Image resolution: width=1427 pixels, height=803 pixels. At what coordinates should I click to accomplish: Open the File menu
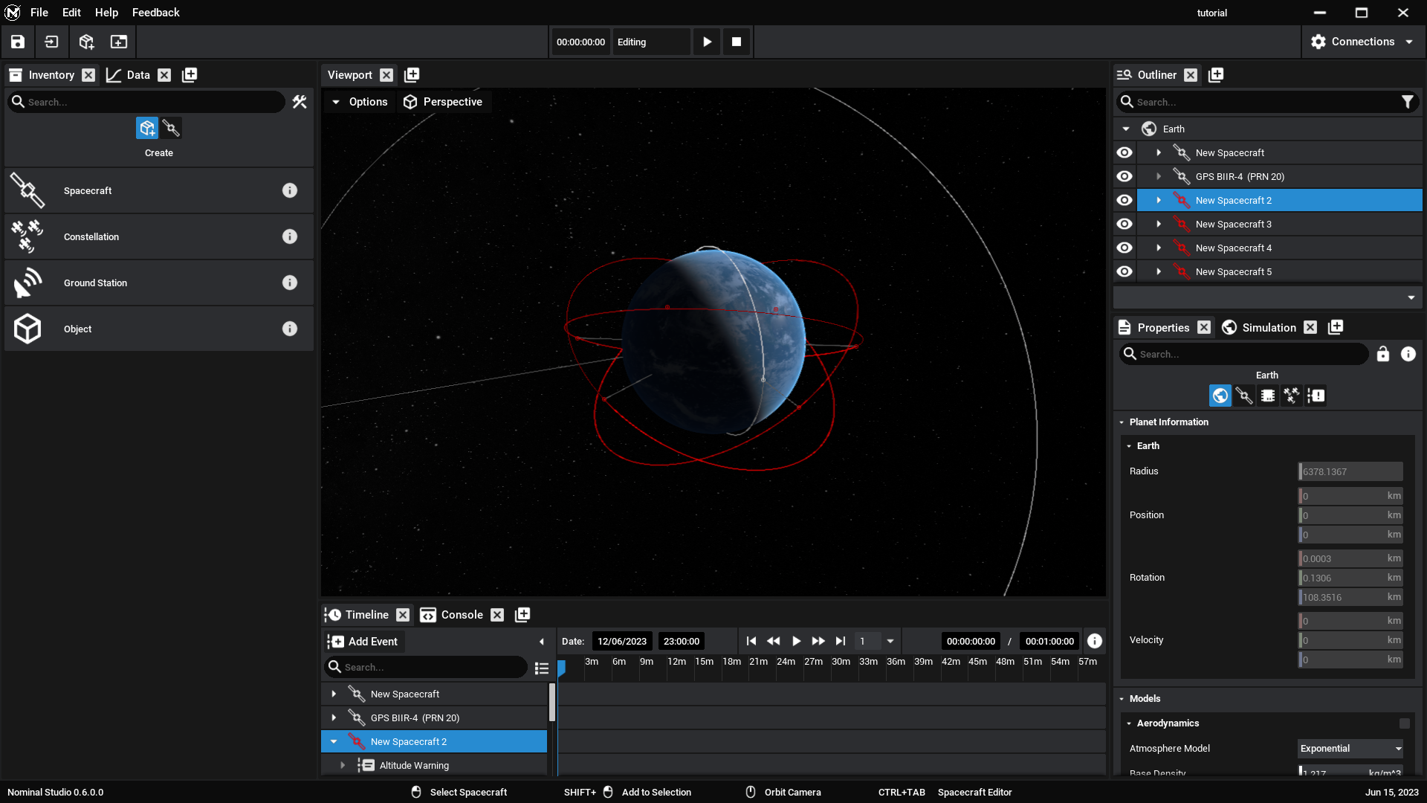(x=39, y=13)
